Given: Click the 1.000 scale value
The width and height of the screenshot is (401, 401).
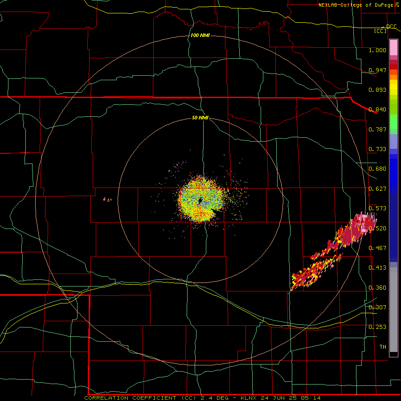Looking at the screenshot, I should [377, 50].
